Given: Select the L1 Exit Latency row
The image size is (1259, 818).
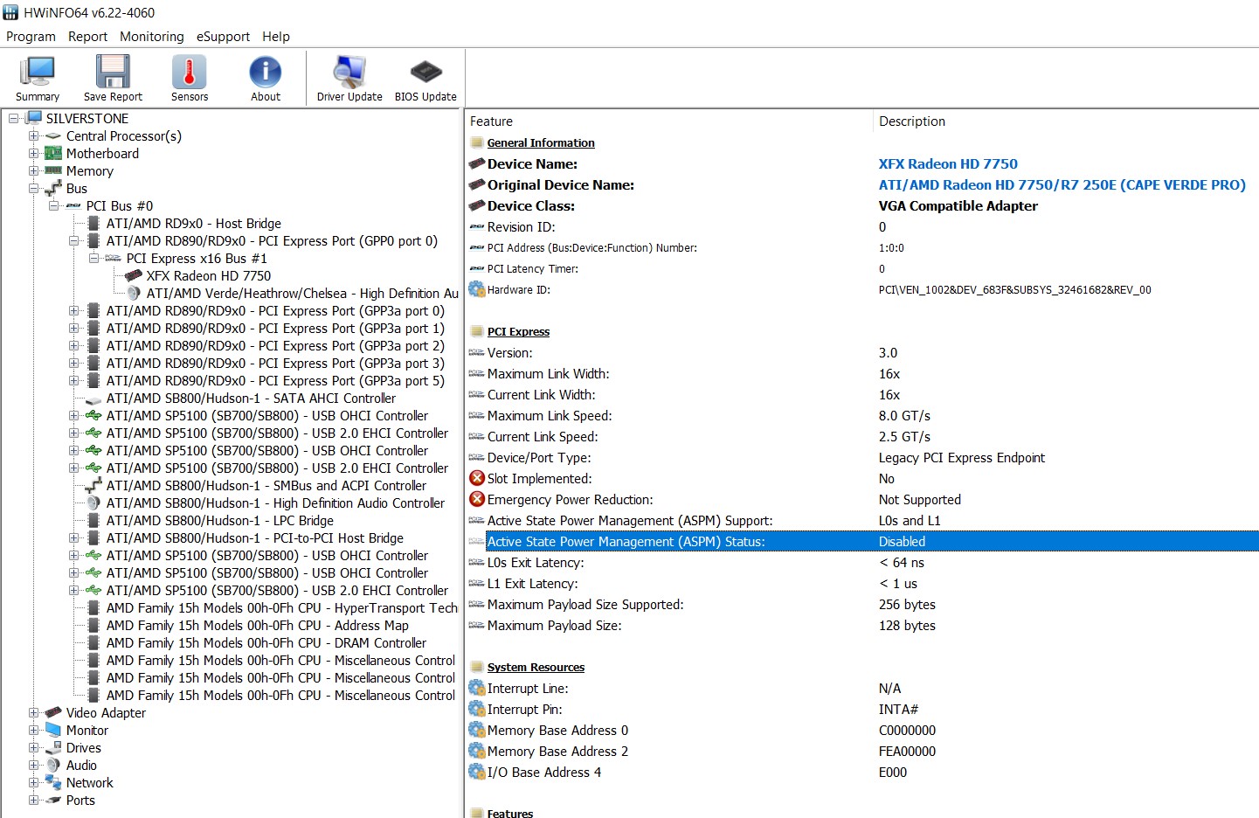Looking at the screenshot, I should [x=862, y=583].
